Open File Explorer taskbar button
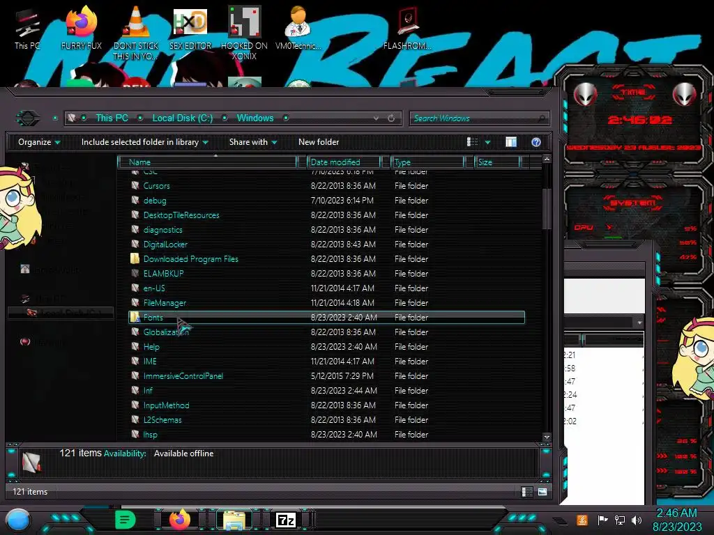 click(234, 520)
